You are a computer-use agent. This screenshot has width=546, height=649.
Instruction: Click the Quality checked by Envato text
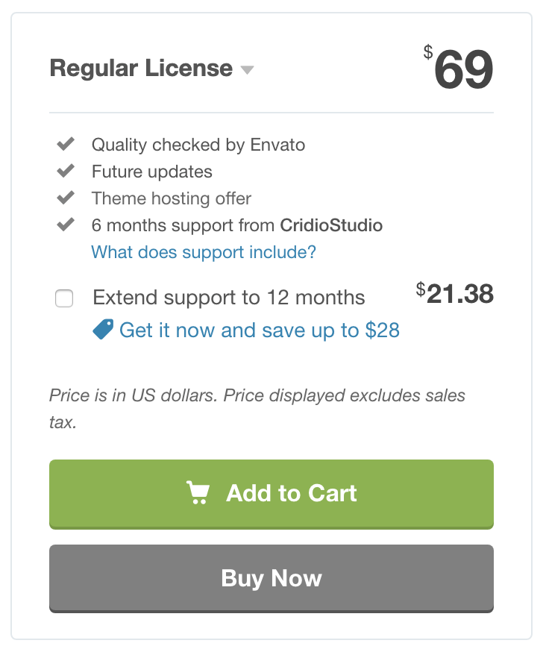(x=198, y=145)
